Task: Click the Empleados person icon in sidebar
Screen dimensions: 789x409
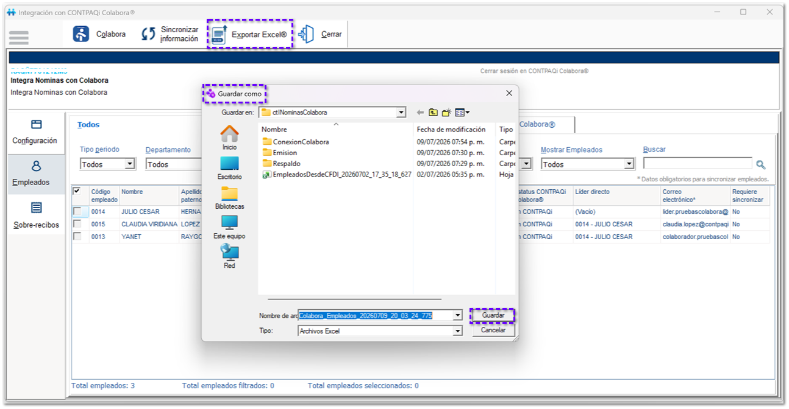Action: tap(36, 166)
